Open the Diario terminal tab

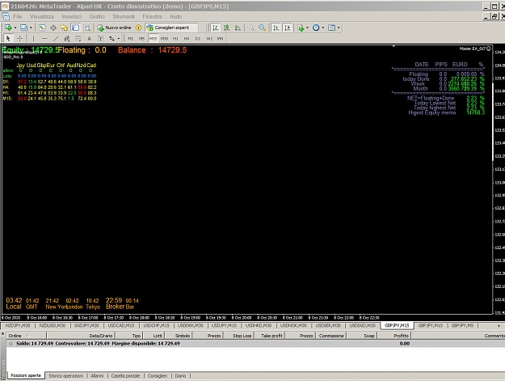[180, 376]
